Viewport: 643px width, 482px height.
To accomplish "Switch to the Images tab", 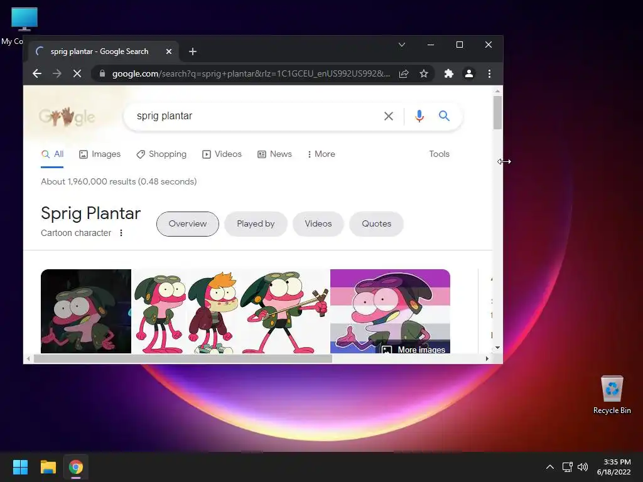I will [100, 154].
